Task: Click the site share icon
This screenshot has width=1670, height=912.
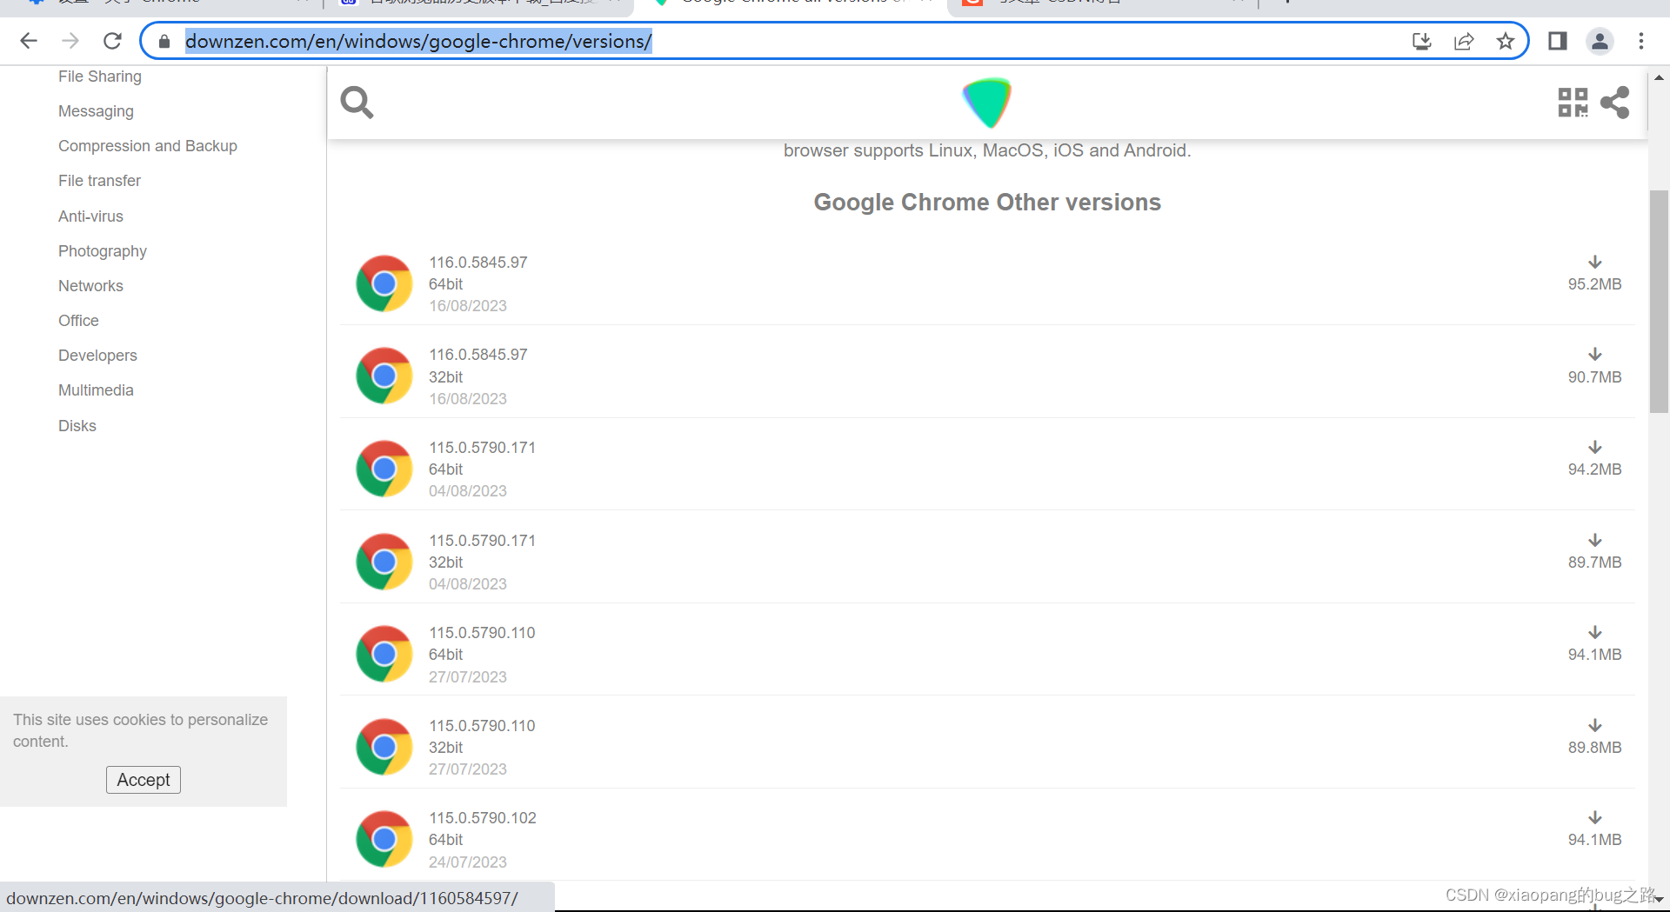Action: (x=1615, y=103)
